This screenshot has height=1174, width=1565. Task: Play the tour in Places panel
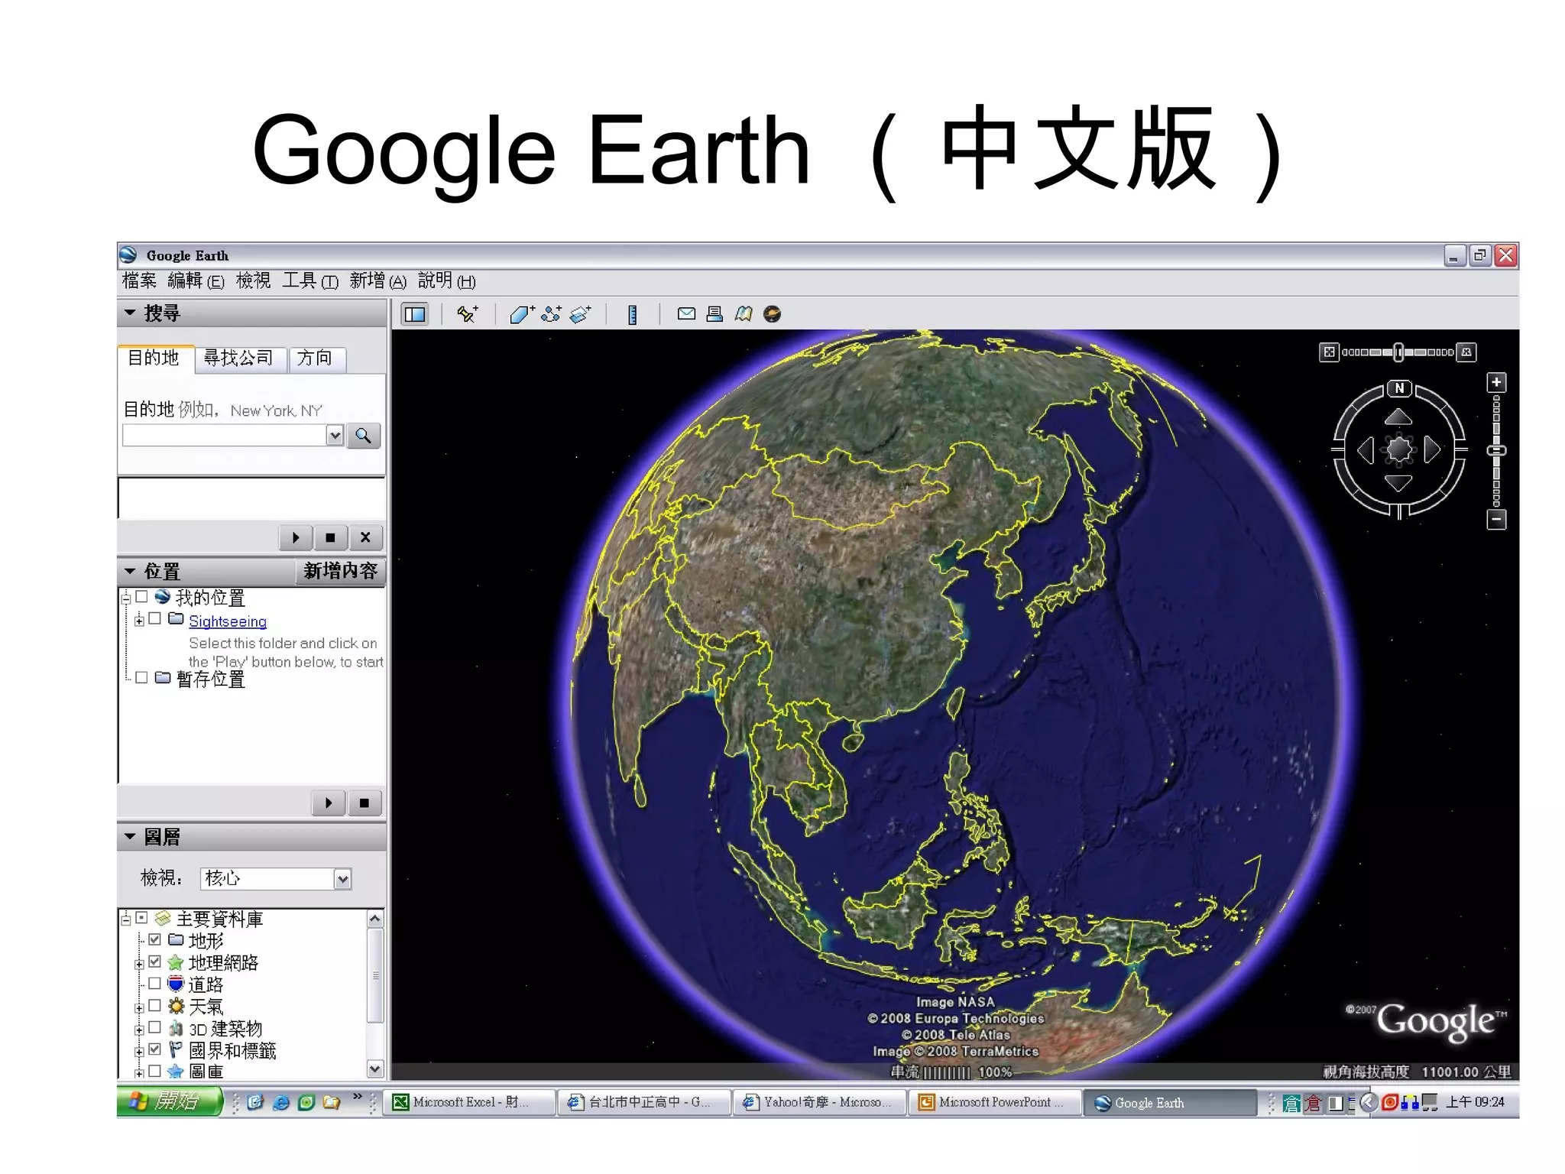point(329,803)
